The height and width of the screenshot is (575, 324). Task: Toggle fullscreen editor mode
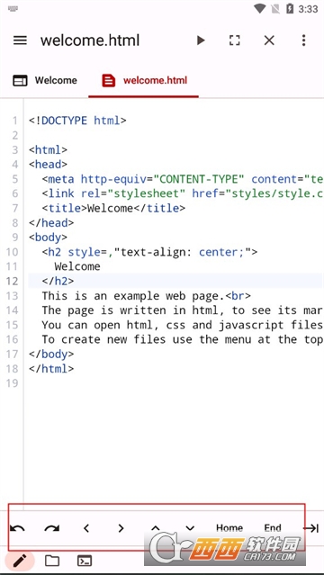tap(235, 40)
